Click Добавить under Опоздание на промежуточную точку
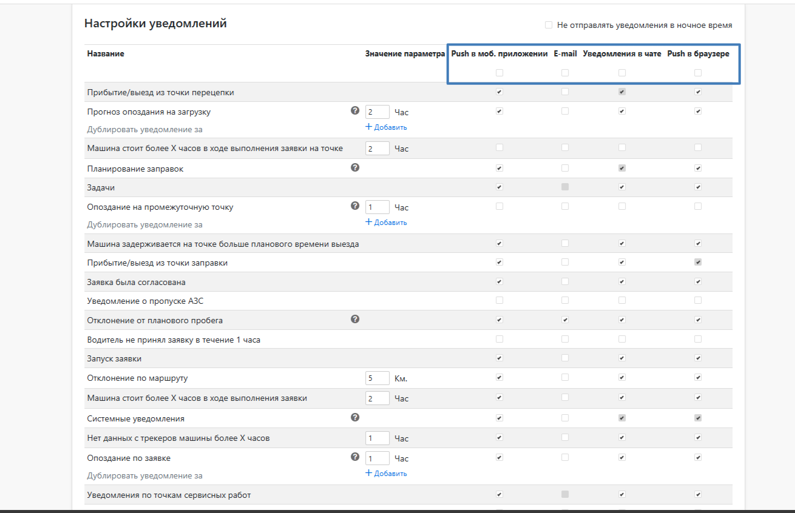Screen dimensions: 795x513 click(x=386, y=223)
